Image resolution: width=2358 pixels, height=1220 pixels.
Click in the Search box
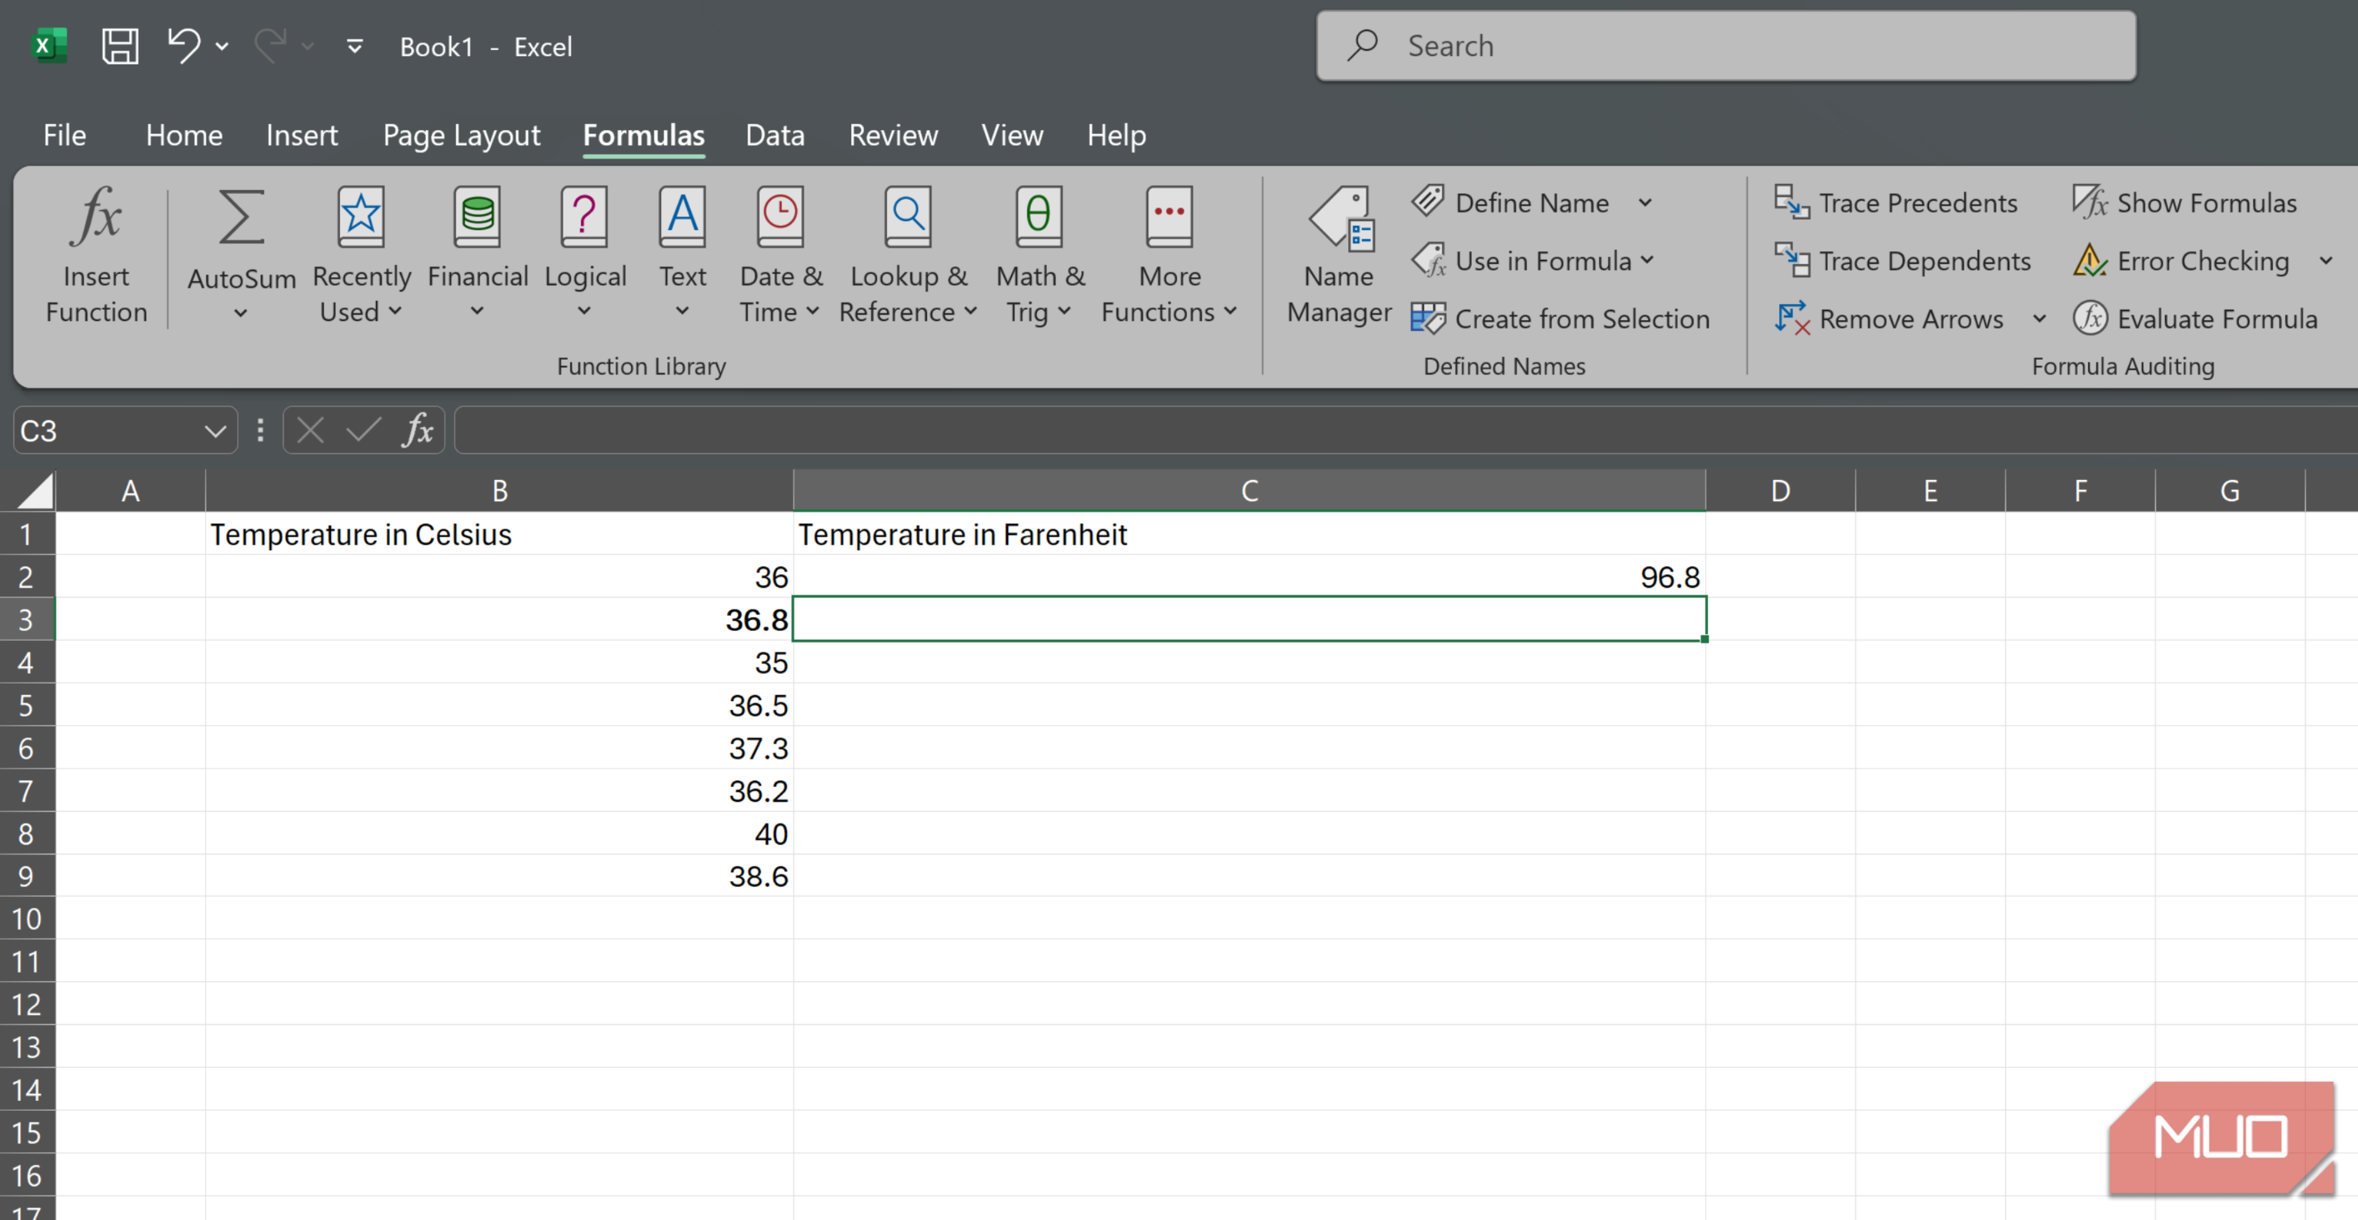tap(1725, 46)
